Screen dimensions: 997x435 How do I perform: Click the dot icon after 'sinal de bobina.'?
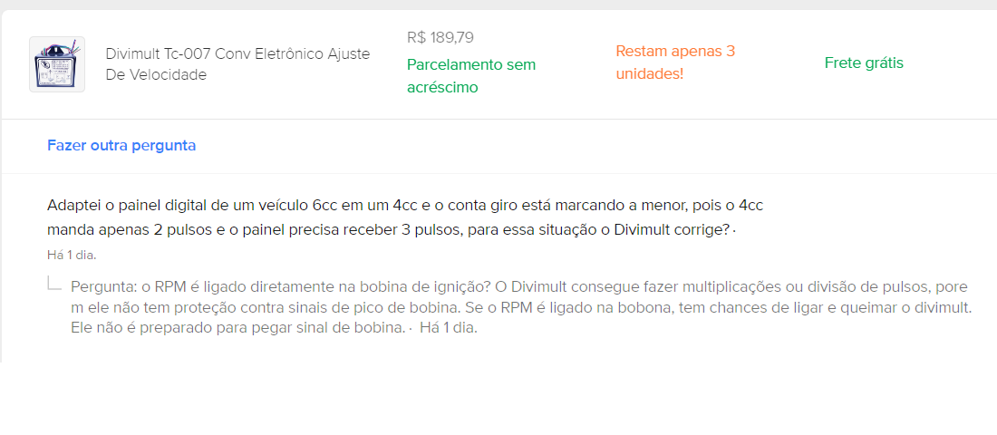tap(411, 329)
